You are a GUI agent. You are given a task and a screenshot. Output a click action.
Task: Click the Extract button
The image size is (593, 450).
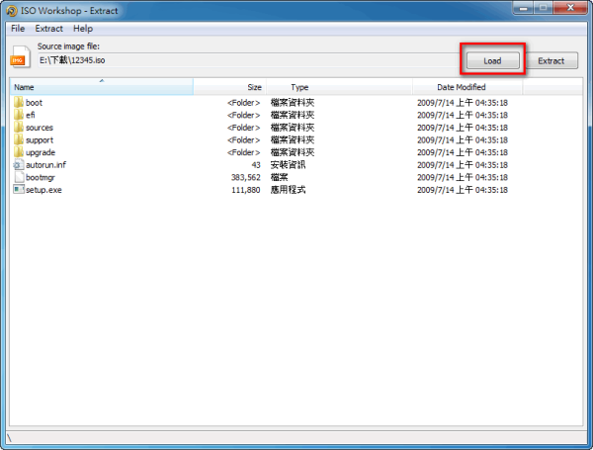[x=551, y=60]
